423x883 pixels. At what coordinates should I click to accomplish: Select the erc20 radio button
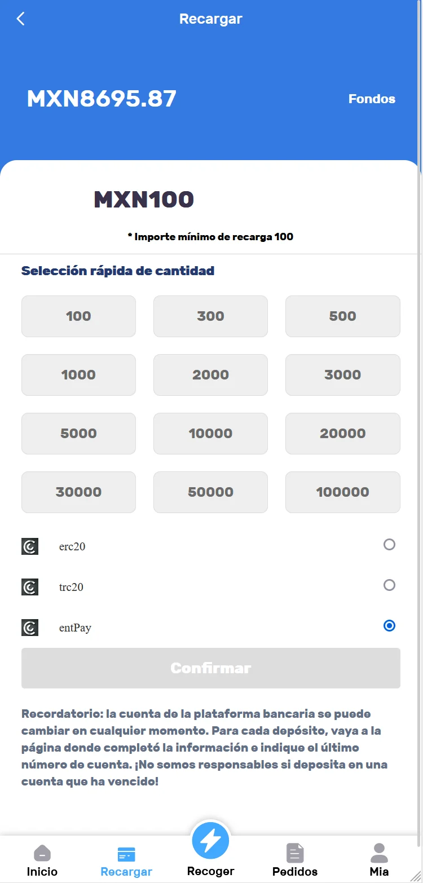point(389,545)
